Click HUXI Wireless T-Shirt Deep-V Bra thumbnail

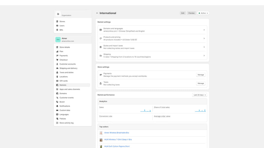click(101, 140)
